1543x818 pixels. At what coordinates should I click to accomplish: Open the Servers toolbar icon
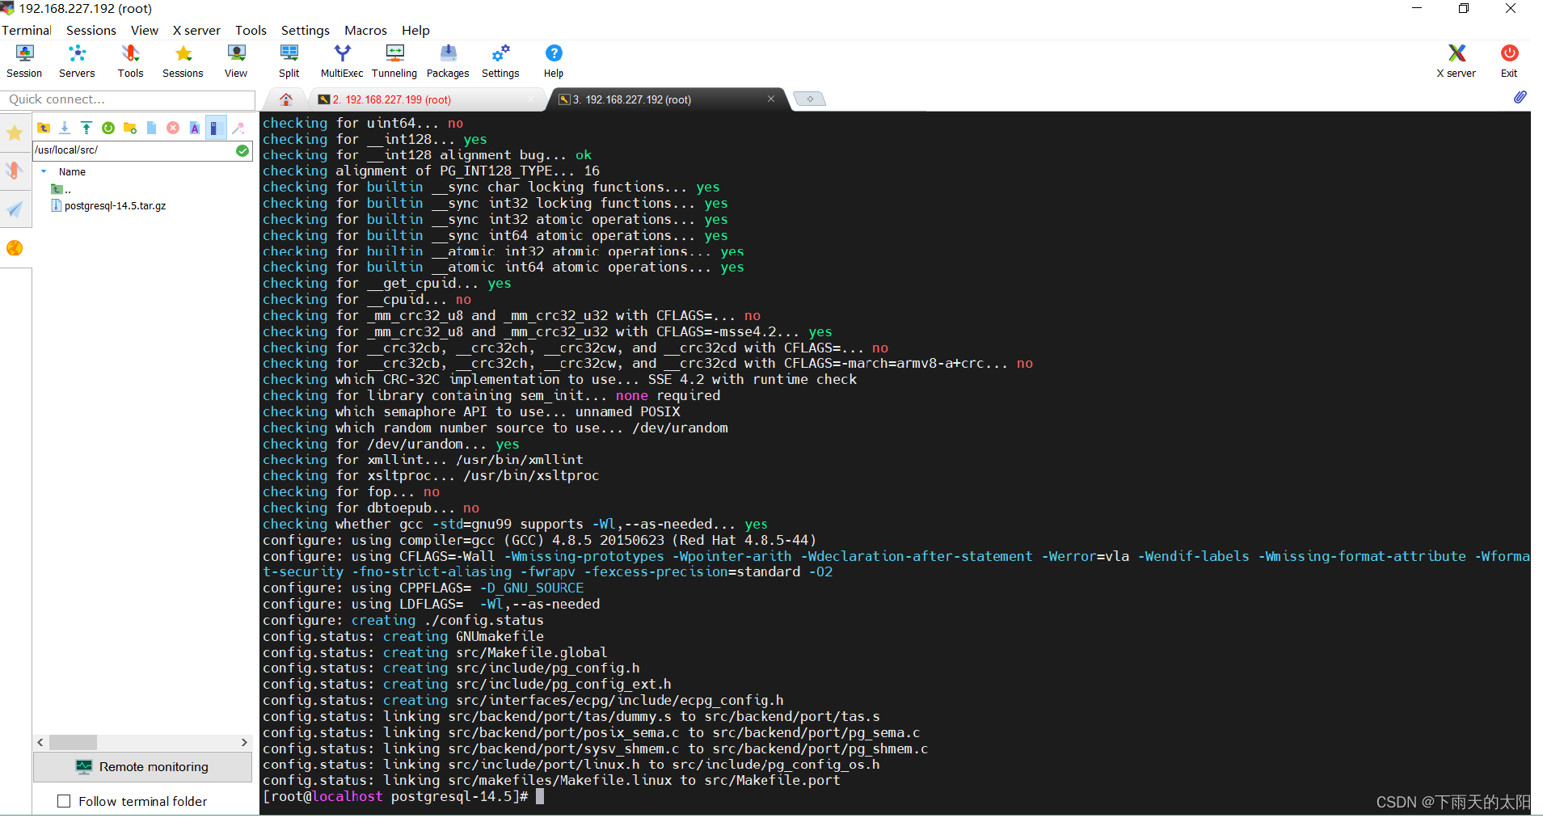coord(77,61)
